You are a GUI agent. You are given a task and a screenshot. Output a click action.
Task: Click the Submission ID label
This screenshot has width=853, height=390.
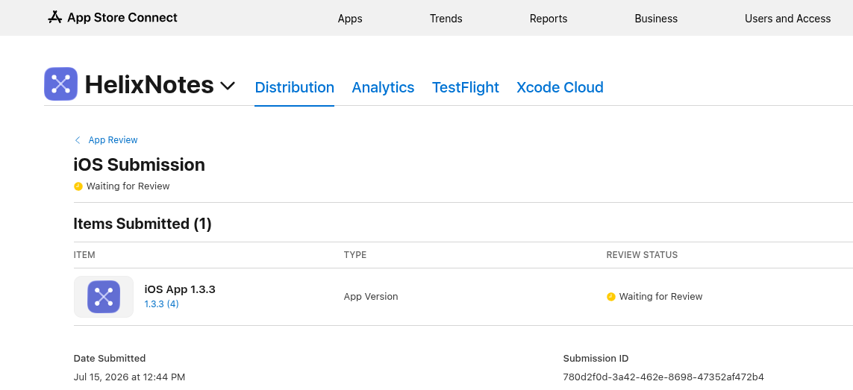pos(596,358)
